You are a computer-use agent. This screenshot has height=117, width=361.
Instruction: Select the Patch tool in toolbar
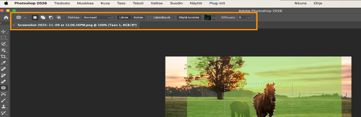coord(3,88)
